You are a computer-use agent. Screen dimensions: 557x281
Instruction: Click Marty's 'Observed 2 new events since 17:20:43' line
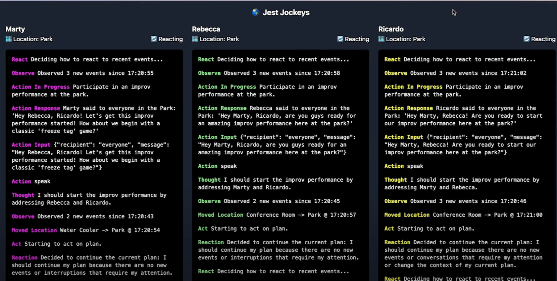82,217
